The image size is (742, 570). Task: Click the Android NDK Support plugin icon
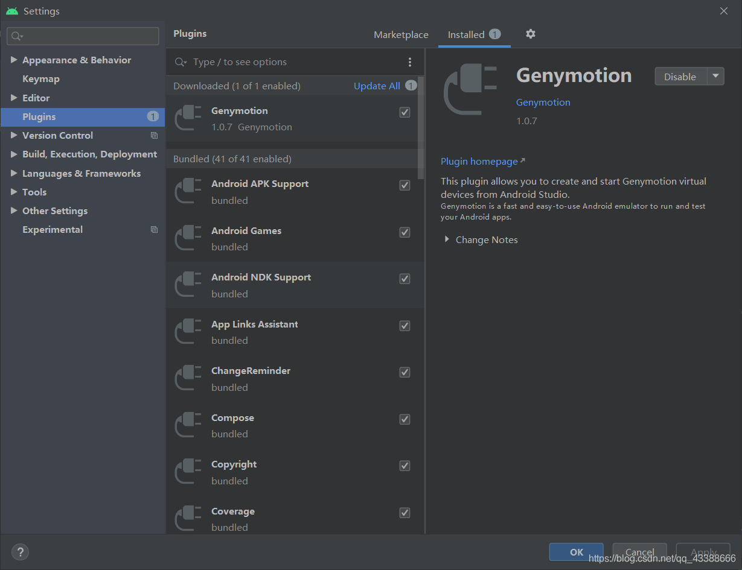(x=188, y=285)
